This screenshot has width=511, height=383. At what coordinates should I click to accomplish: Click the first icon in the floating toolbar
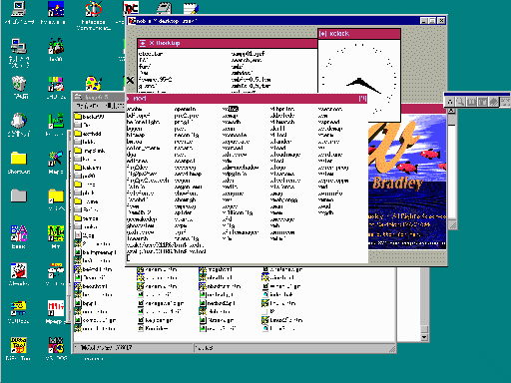[x=450, y=102]
